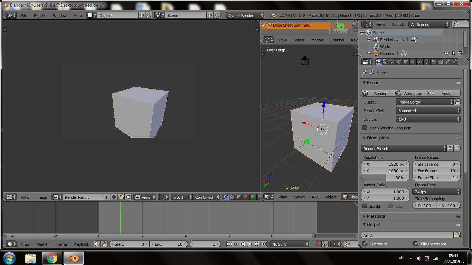
Task: Click the Audio render button
Action: pos(446,93)
